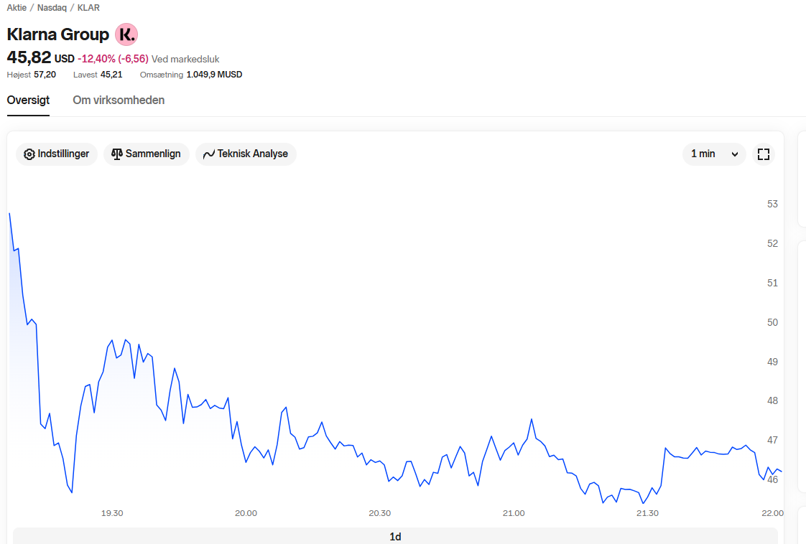Click the Højest value 57,20
This screenshot has width=806, height=544.
pos(45,75)
